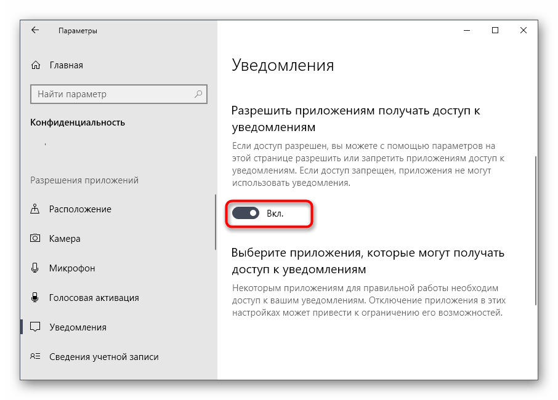Image resolution: width=558 pixels, height=400 pixels.
Task: Turn off notification access toggle
Action: [x=246, y=214]
